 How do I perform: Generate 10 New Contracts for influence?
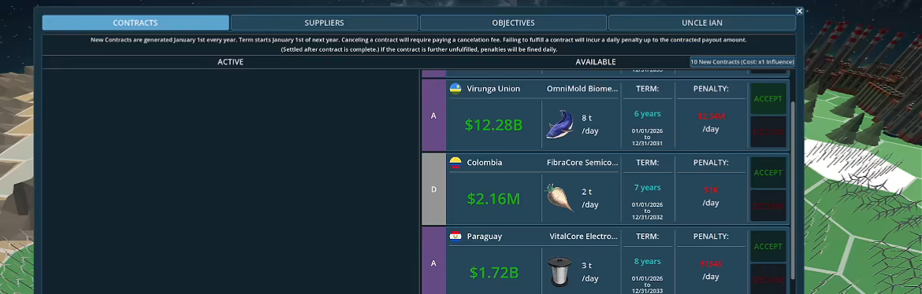(x=742, y=61)
